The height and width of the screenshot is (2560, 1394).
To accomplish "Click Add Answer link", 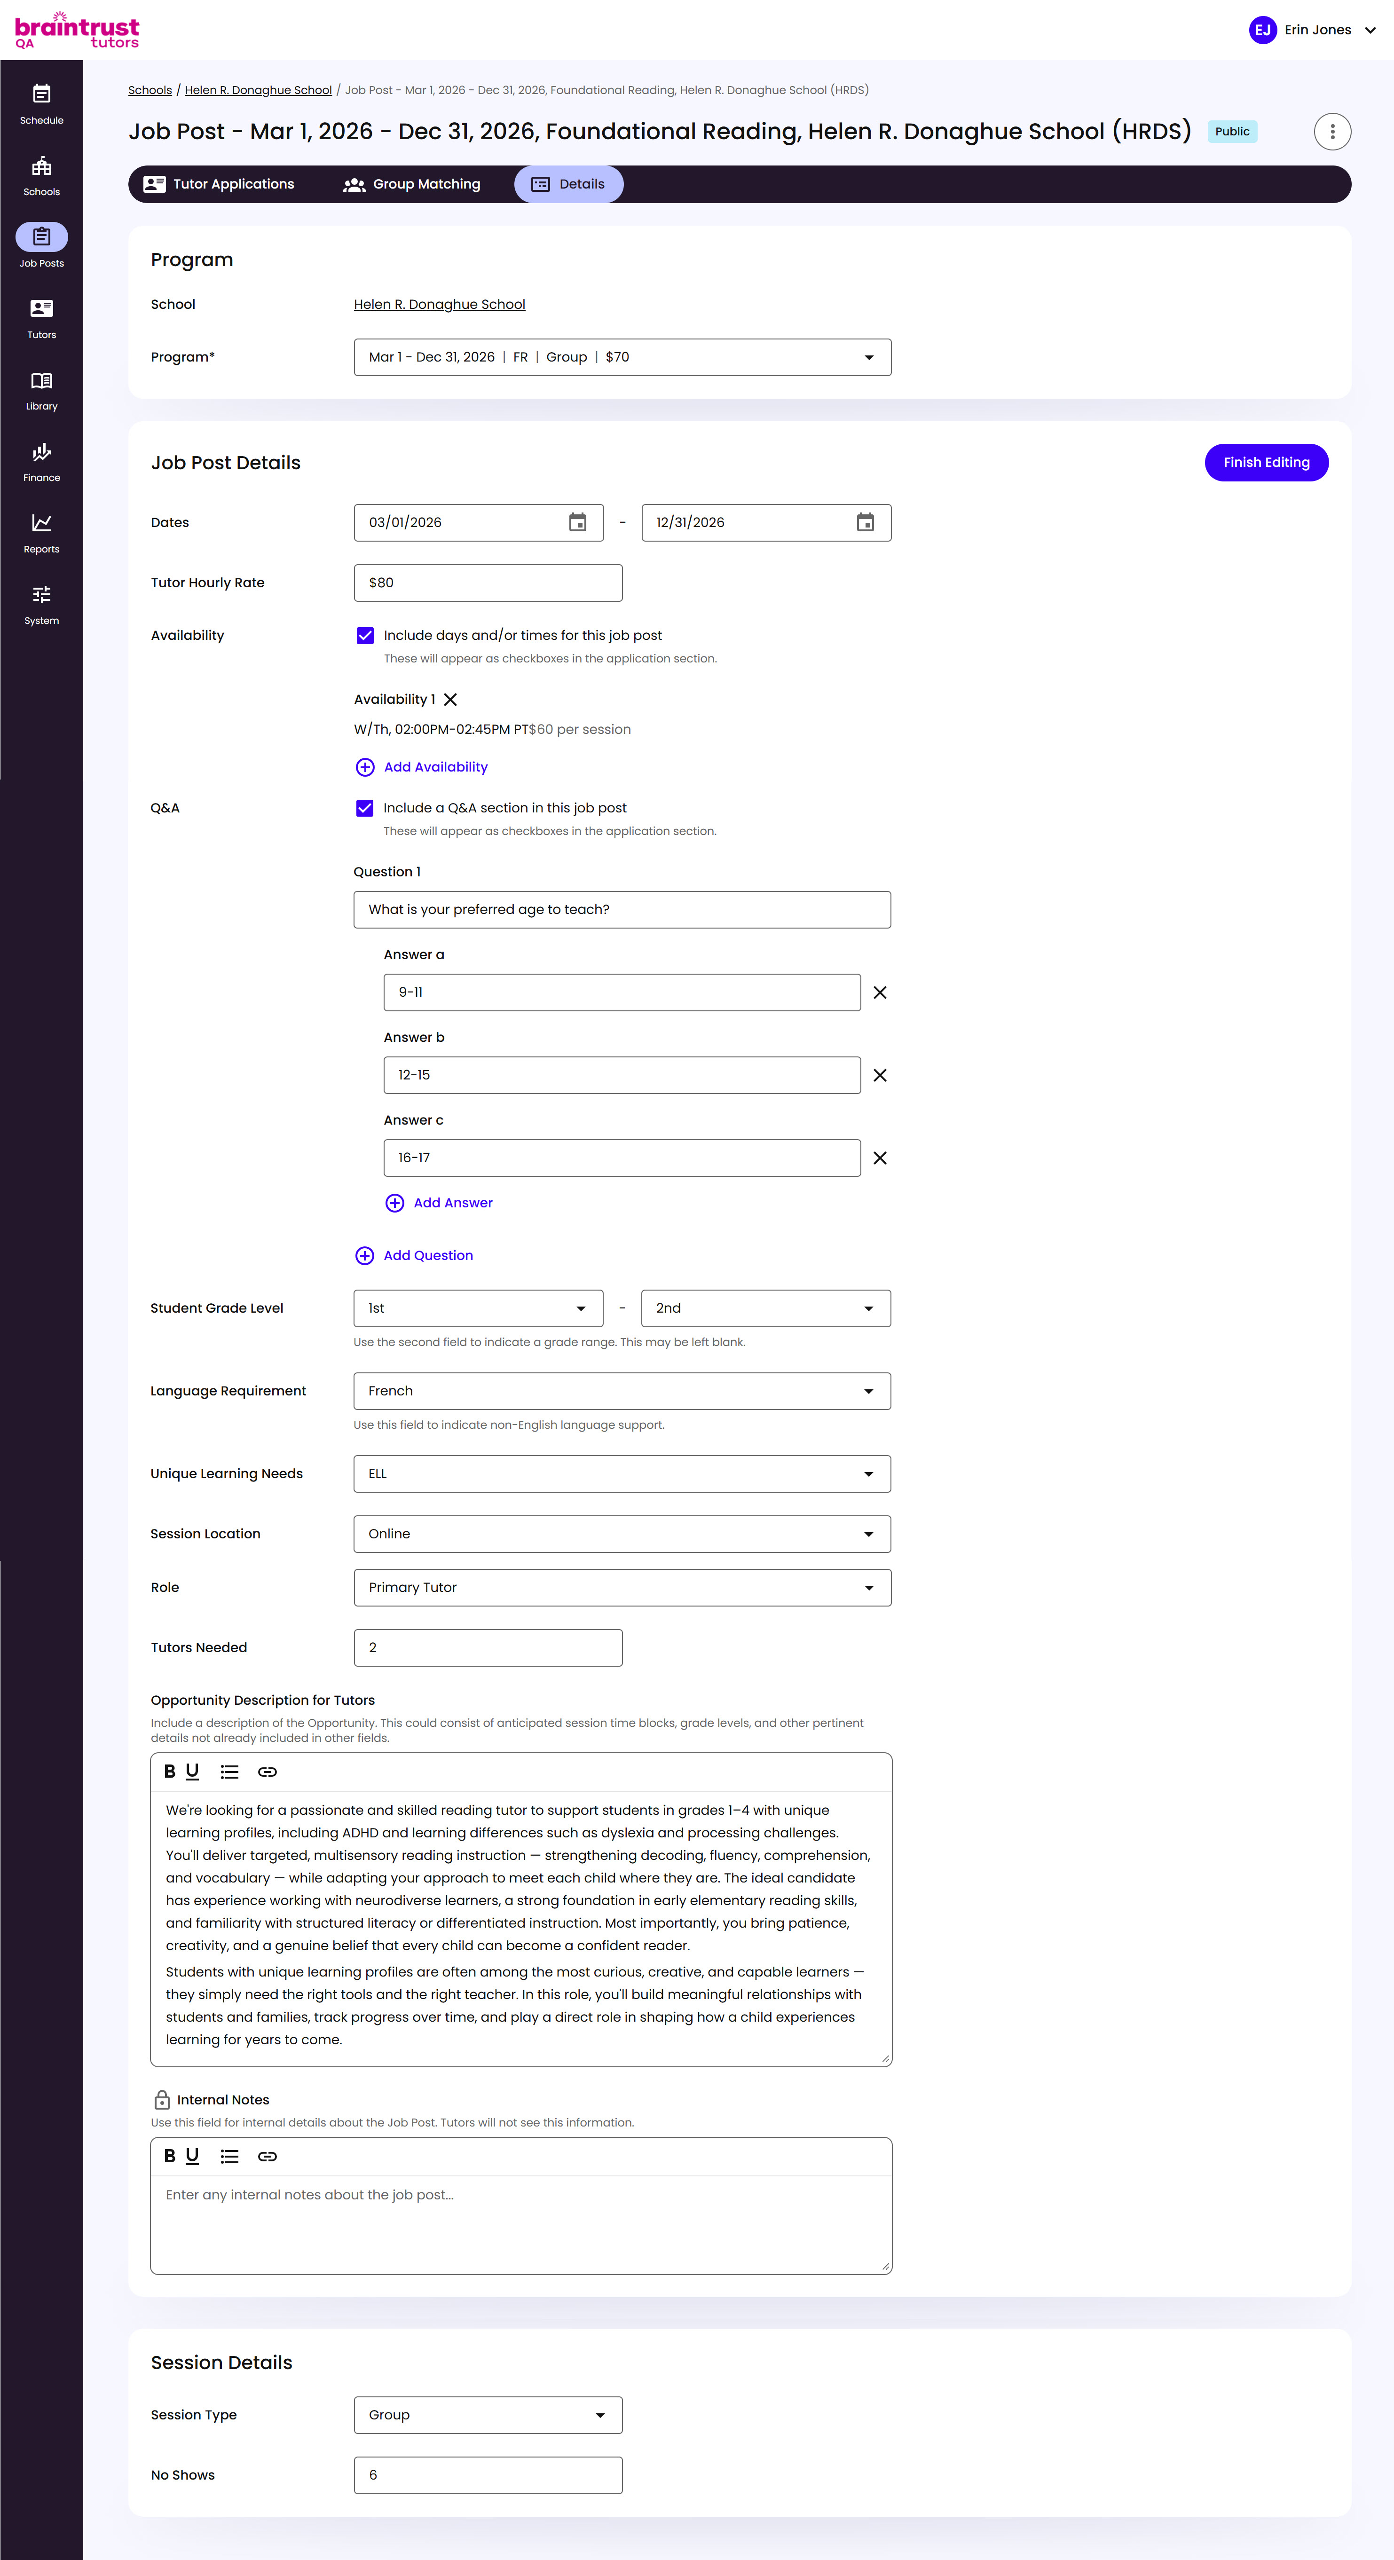I will (x=438, y=1204).
